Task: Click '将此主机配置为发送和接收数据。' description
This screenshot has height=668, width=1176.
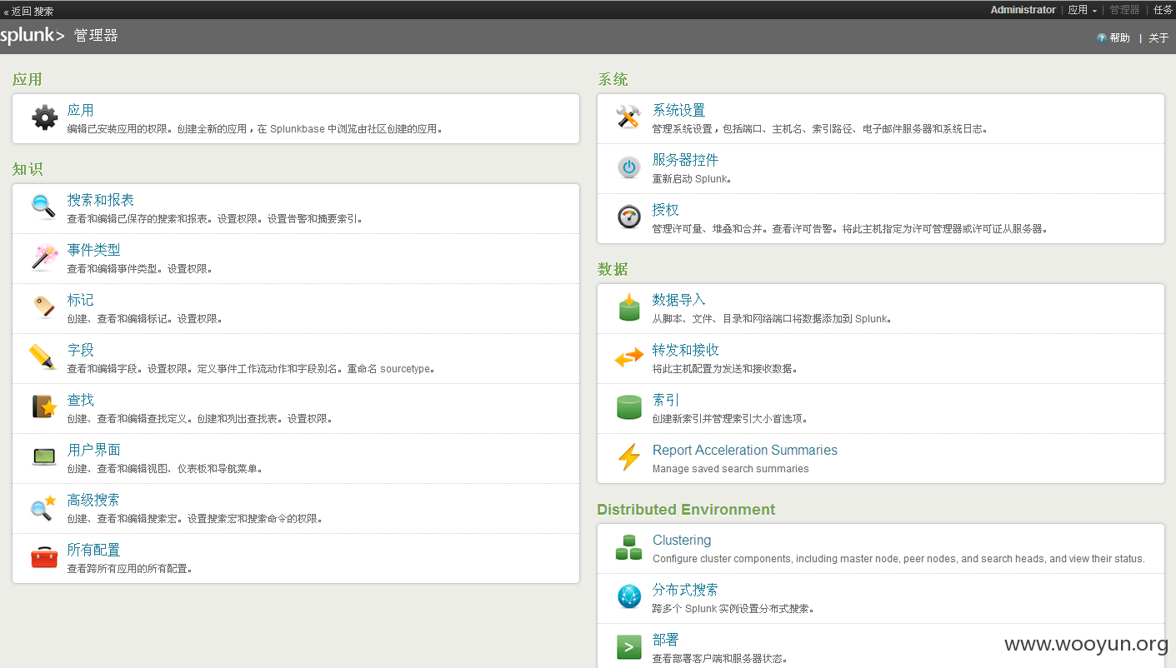Action: click(725, 369)
